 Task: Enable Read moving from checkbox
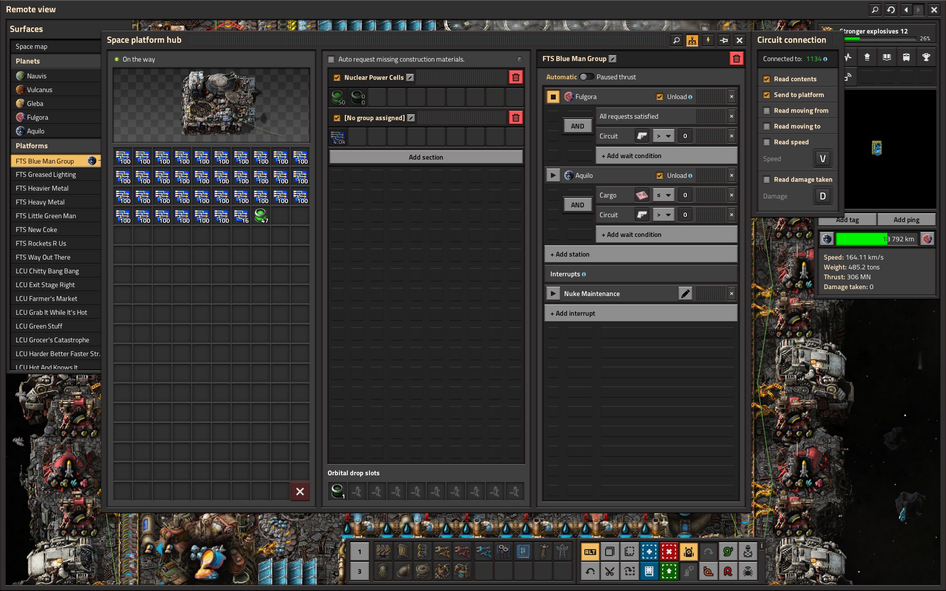click(x=767, y=111)
